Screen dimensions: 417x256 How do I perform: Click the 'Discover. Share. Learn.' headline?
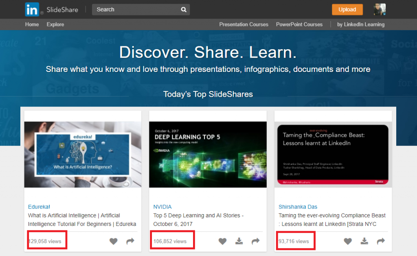(208, 52)
